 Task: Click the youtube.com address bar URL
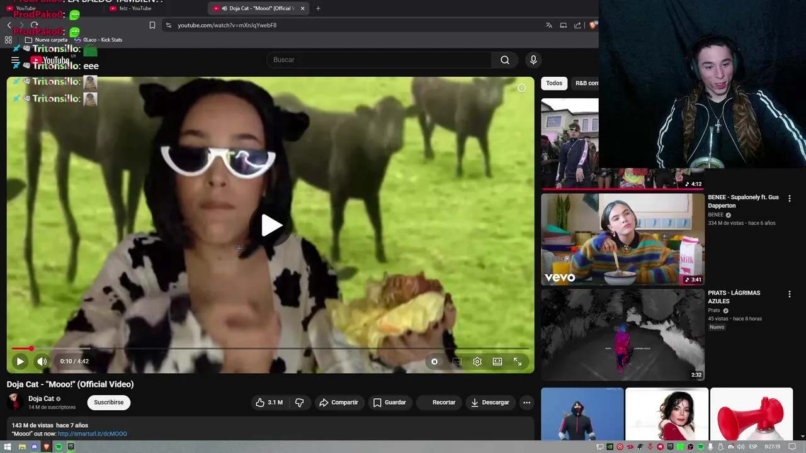[x=227, y=25]
